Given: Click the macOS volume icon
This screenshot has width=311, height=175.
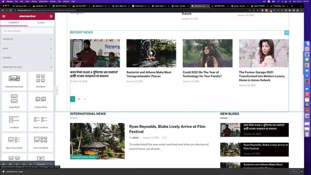Looking at the screenshot, I should pos(264,1).
